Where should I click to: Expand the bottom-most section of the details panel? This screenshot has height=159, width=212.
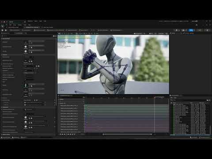[x=6, y=135]
